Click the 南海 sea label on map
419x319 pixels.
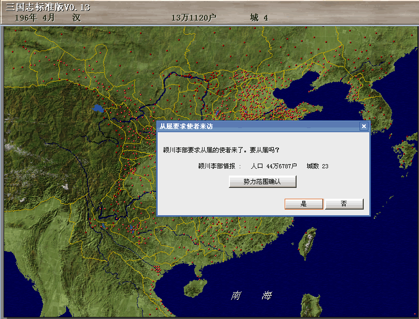click(x=252, y=295)
